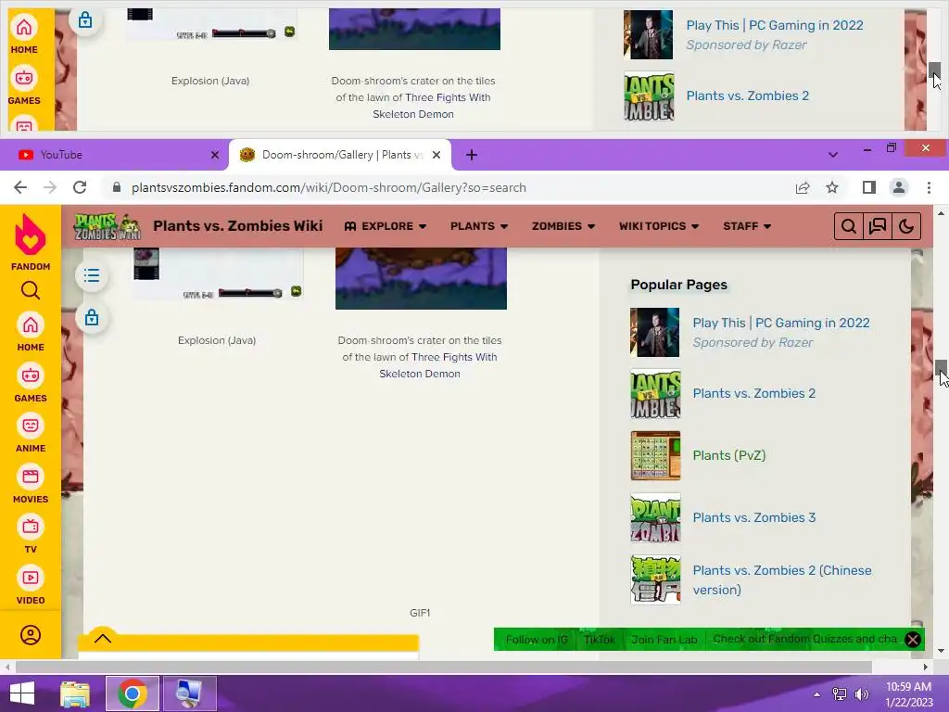Close the YouTube tab
This screenshot has height=712, width=949.
coord(214,155)
